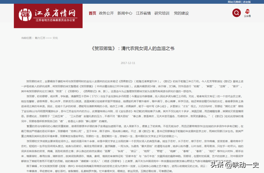264x173 pixels.
Task: Click the article title 《贺双卿集》
Action: pyautogui.click(x=132, y=49)
